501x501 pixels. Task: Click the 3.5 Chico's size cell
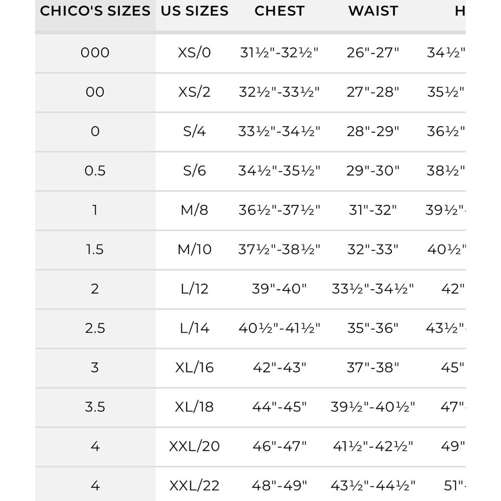pos(95,407)
